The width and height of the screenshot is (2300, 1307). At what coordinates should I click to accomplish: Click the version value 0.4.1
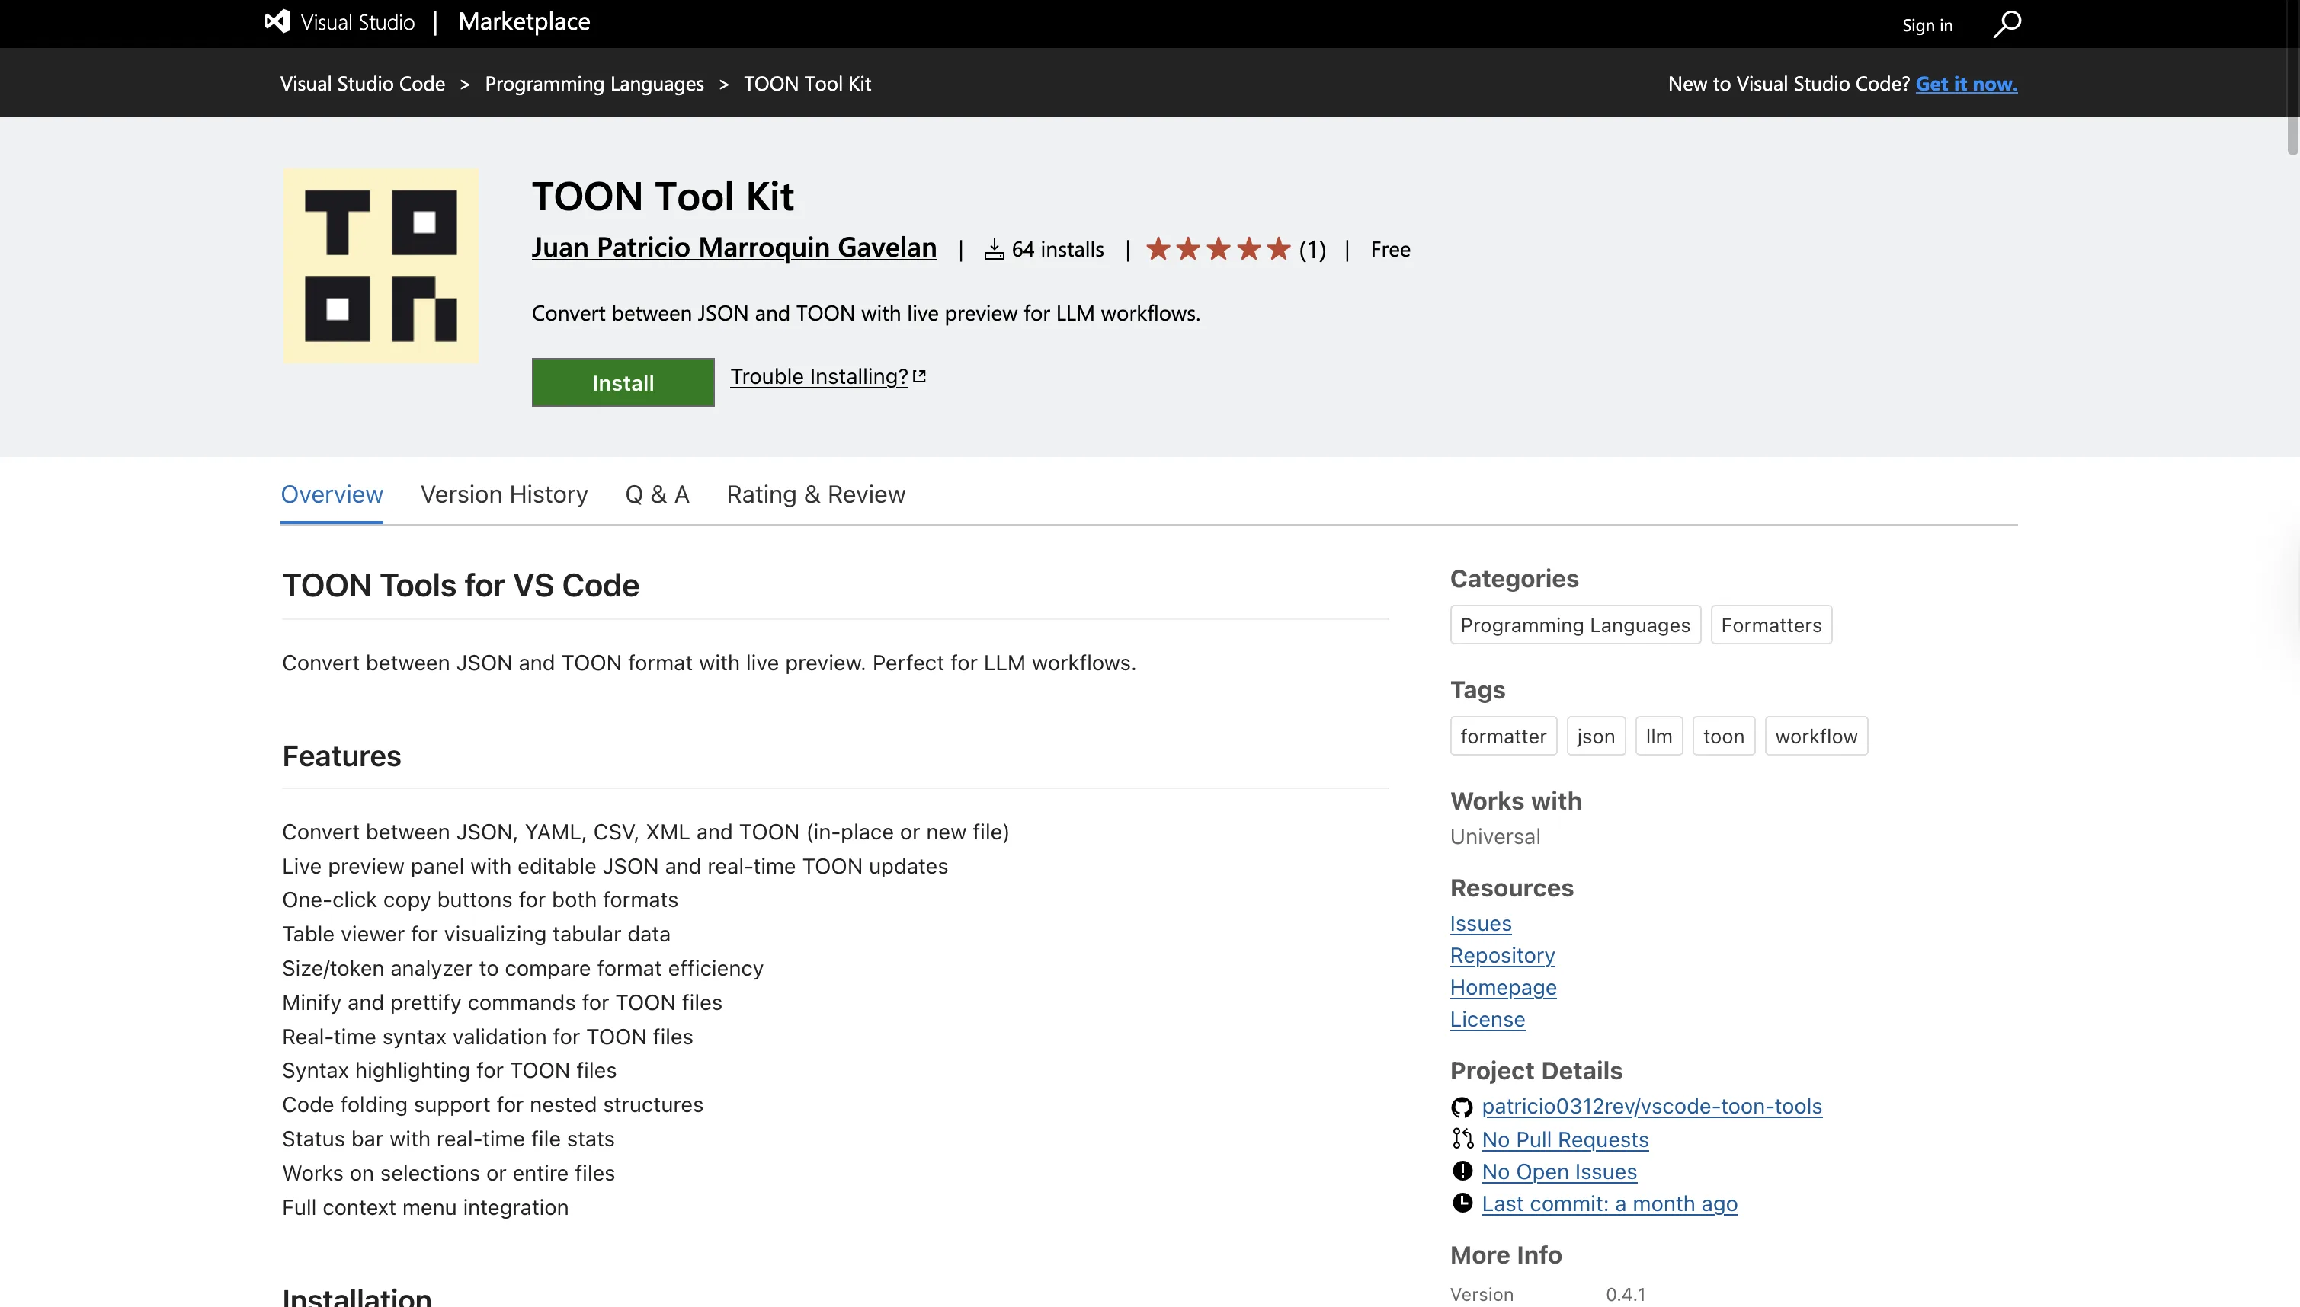tap(1626, 1295)
